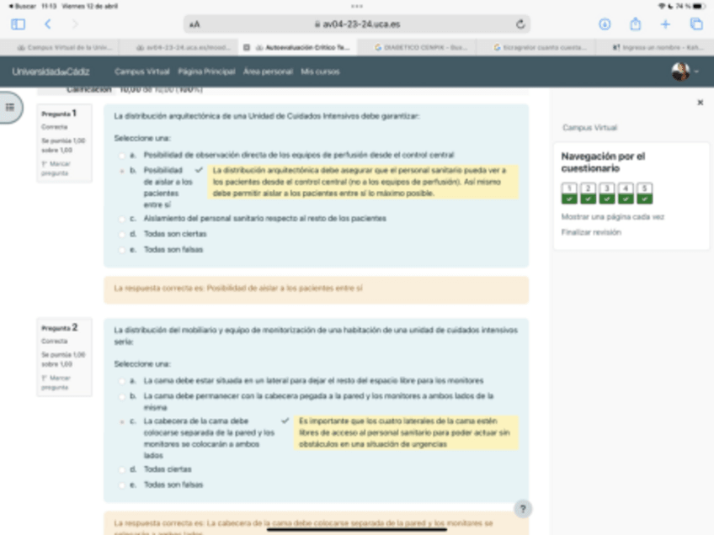The image size is (714, 535).
Task: Open Mis cursos menu
Action: [320, 72]
